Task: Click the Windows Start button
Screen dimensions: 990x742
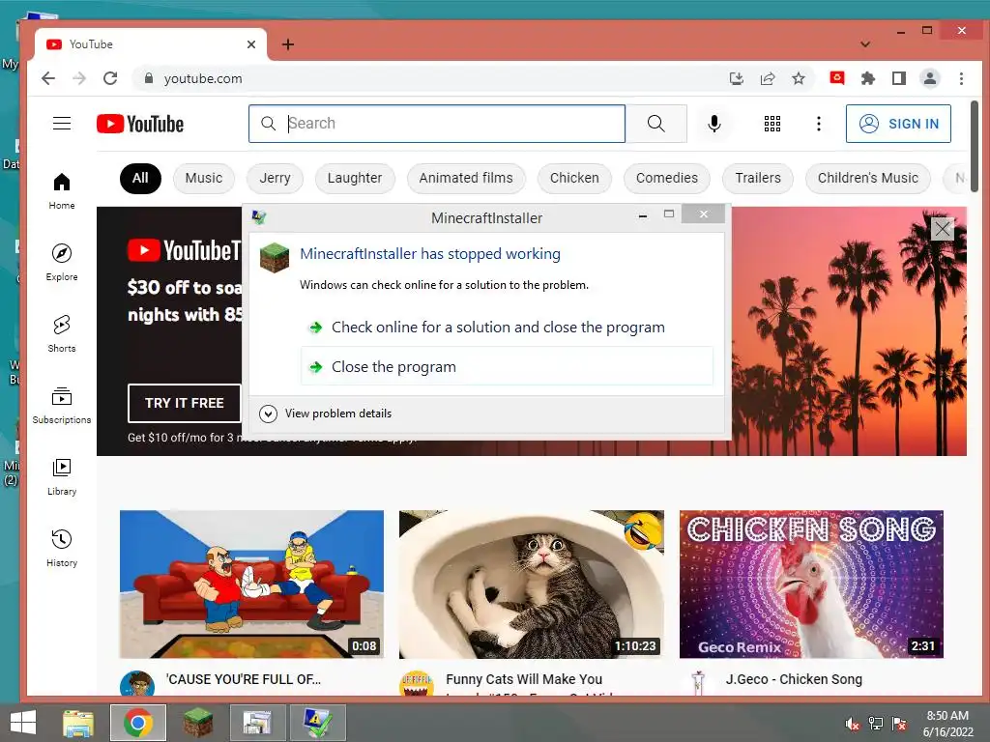Action: pos(23,723)
